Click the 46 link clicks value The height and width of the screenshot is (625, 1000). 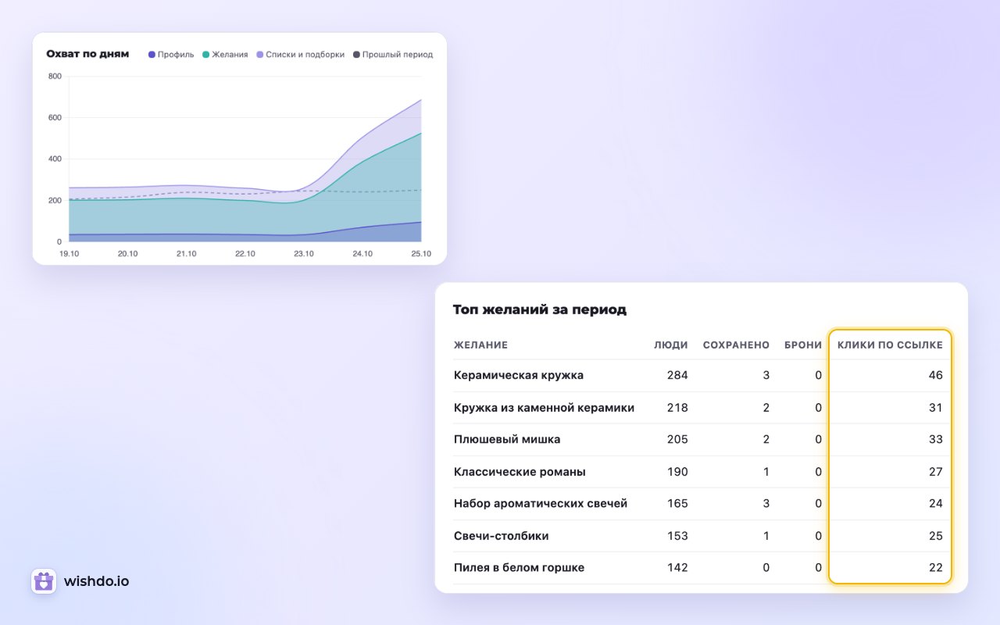pos(936,375)
